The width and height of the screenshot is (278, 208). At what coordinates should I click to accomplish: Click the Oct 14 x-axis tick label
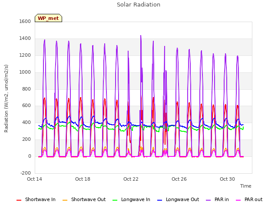coord(34,179)
